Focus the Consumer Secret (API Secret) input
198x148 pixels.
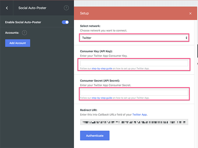coord(134,92)
